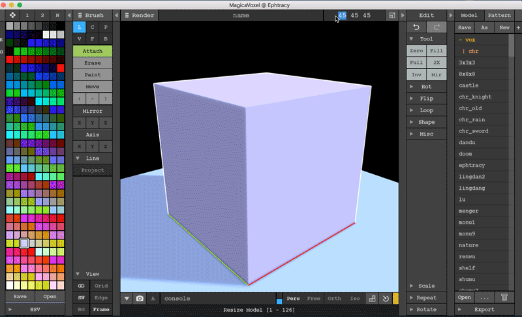522x317 pixels.
Task: Click the Undo arrow icon
Action: (416, 27)
